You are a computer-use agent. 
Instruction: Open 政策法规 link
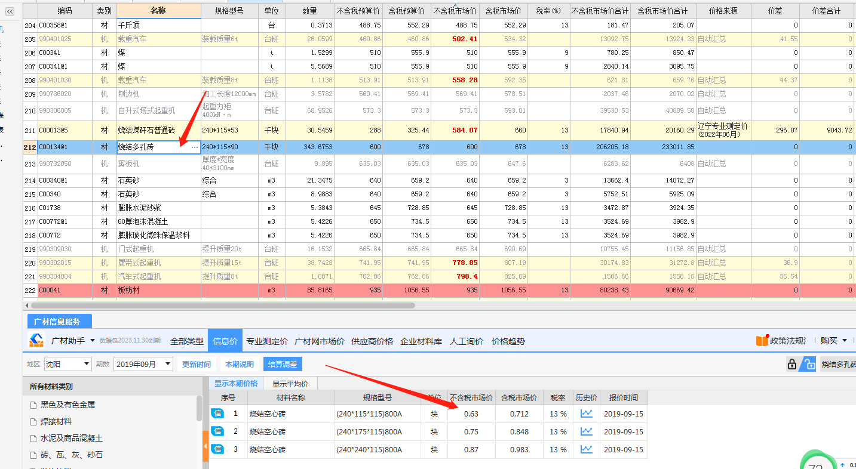click(x=788, y=341)
